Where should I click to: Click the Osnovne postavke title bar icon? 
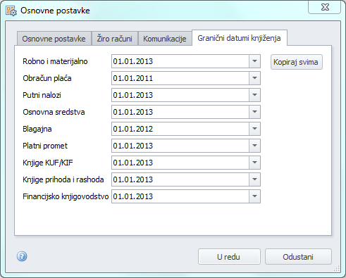[11, 11]
